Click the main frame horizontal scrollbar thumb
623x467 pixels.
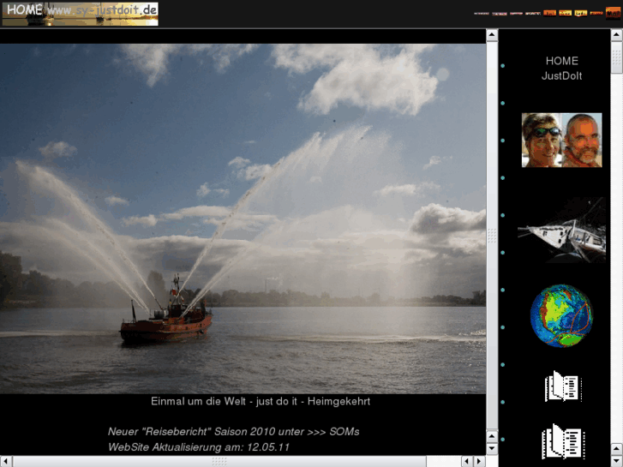coord(219,461)
